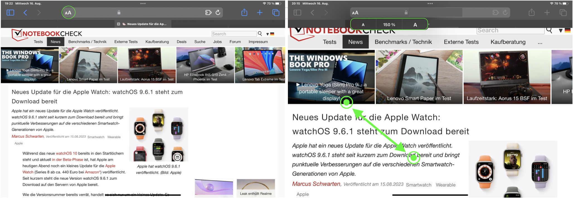Open Kaufberatung in left window

pos(157,42)
